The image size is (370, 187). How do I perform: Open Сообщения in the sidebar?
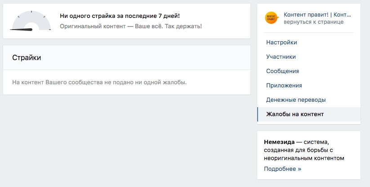point(282,71)
